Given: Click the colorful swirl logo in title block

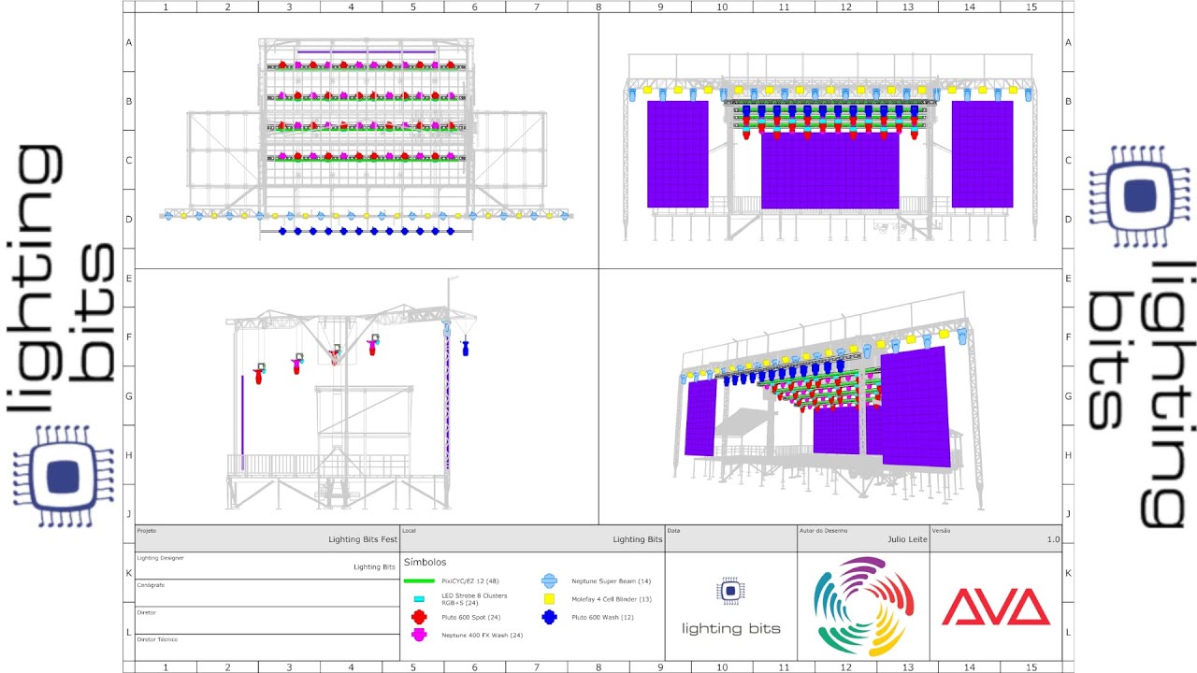Looking at the screenshot, I should coord(863,606).
